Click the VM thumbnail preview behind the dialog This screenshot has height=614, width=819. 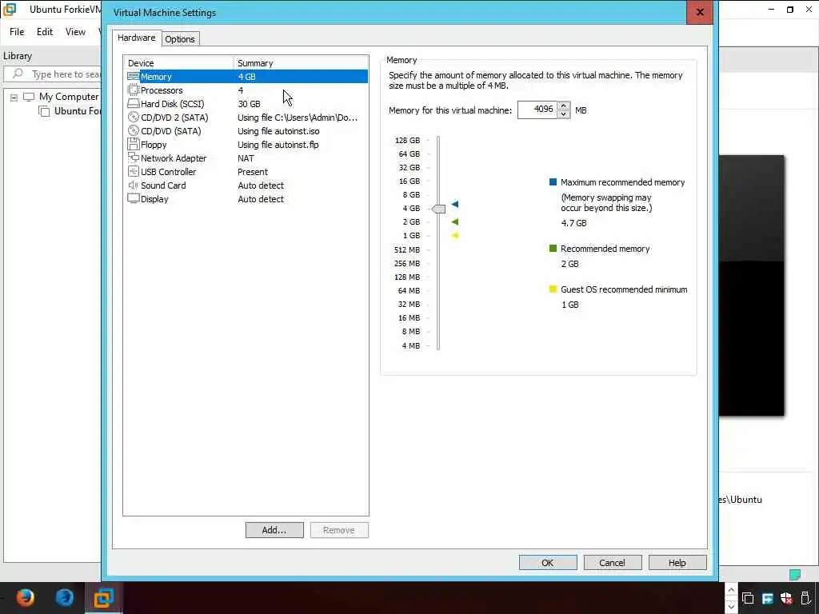pyautogui.click(x=751, y=285)
